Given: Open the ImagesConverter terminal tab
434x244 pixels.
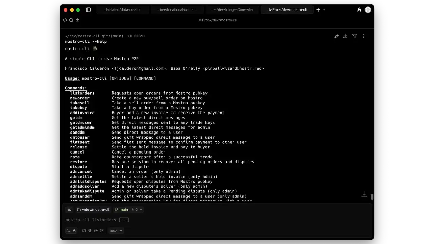Looking at the screenshot, I should click(232, 10).
